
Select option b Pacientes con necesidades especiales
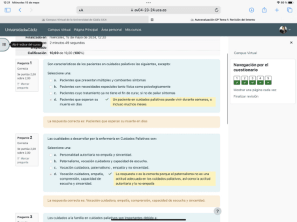50,87
